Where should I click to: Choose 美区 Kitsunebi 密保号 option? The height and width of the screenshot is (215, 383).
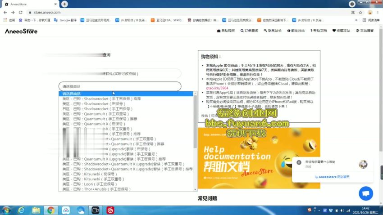coord(126,174)
